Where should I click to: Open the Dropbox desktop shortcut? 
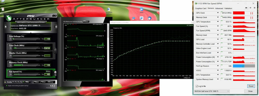[141, 18]
